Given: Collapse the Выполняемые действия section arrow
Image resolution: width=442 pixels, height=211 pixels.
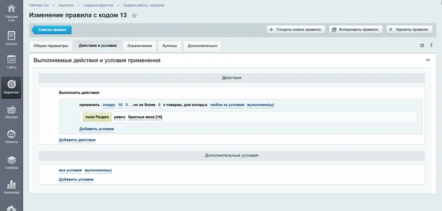Looking at the screenshot, I should 428,61.
